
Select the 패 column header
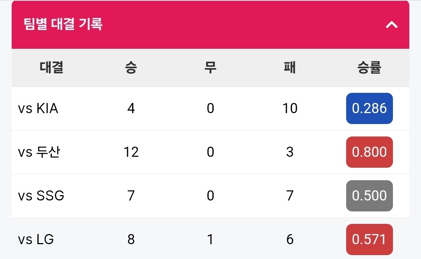coord(290,67)
